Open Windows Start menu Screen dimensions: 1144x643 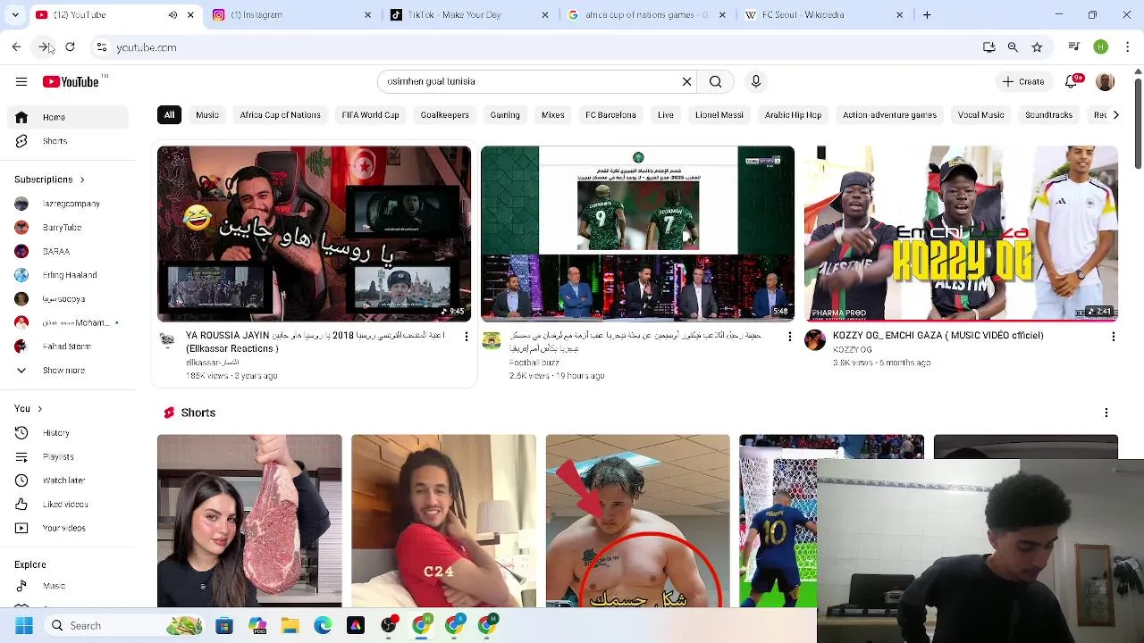(24, 625)
